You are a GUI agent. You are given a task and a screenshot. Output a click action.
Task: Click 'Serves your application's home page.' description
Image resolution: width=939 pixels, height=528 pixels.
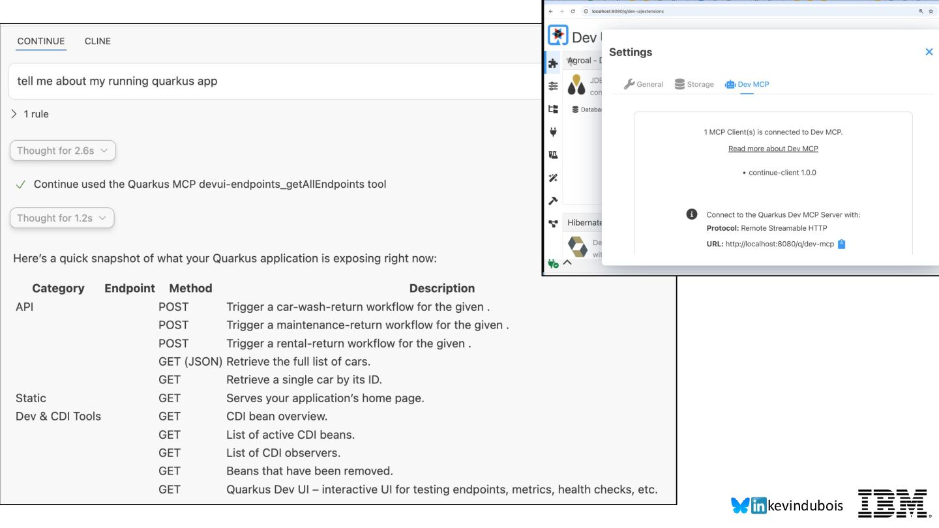click(x=325, y=398)
